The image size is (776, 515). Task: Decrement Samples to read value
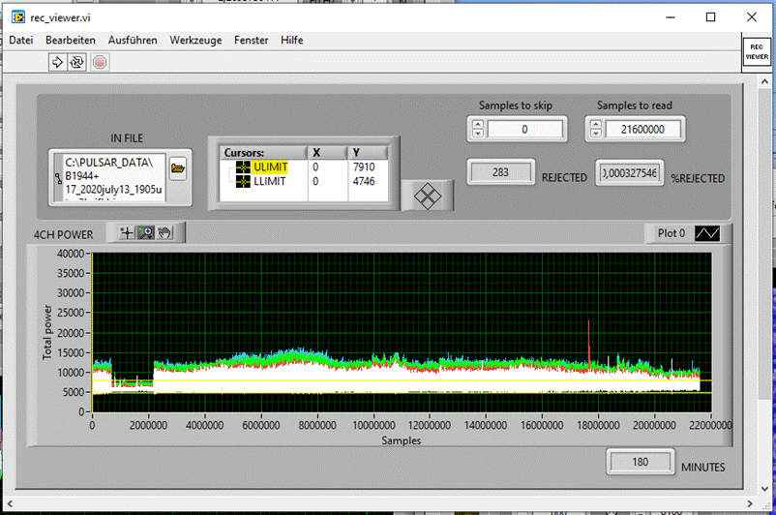pos(596,134)
